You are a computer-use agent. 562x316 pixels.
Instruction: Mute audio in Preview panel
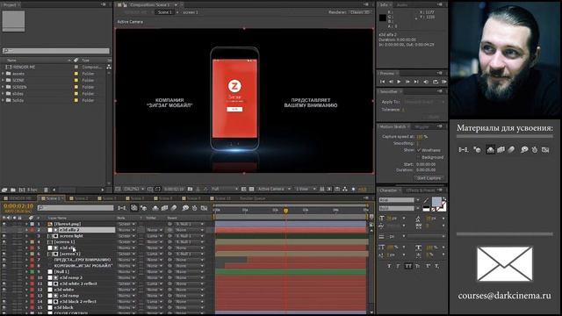(x=426, y=82)
